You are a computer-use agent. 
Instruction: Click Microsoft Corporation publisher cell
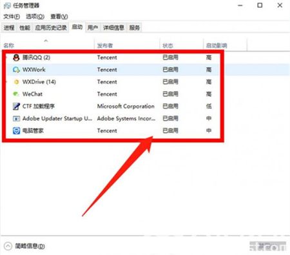[x=126, y=107]
